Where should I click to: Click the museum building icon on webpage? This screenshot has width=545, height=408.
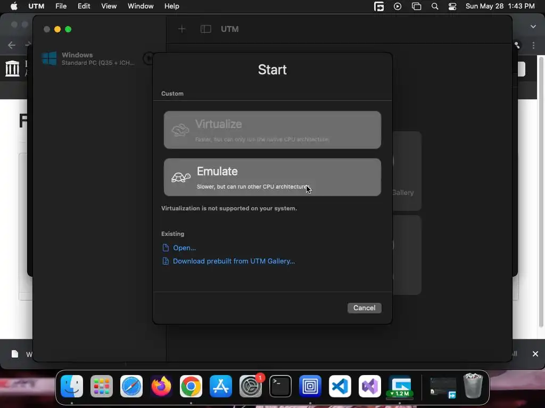(13, 68)
